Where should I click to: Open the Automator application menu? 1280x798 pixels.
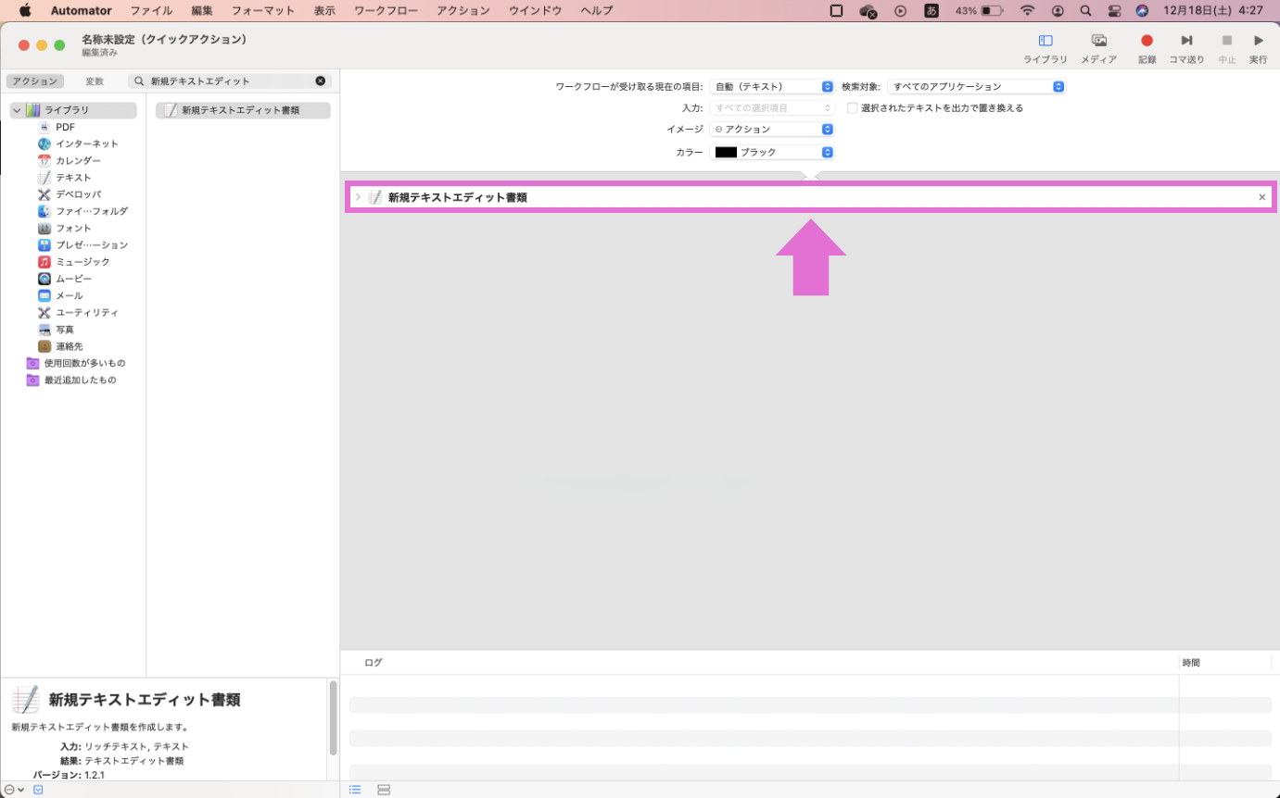pyautogui.click(x=82, y=11)
